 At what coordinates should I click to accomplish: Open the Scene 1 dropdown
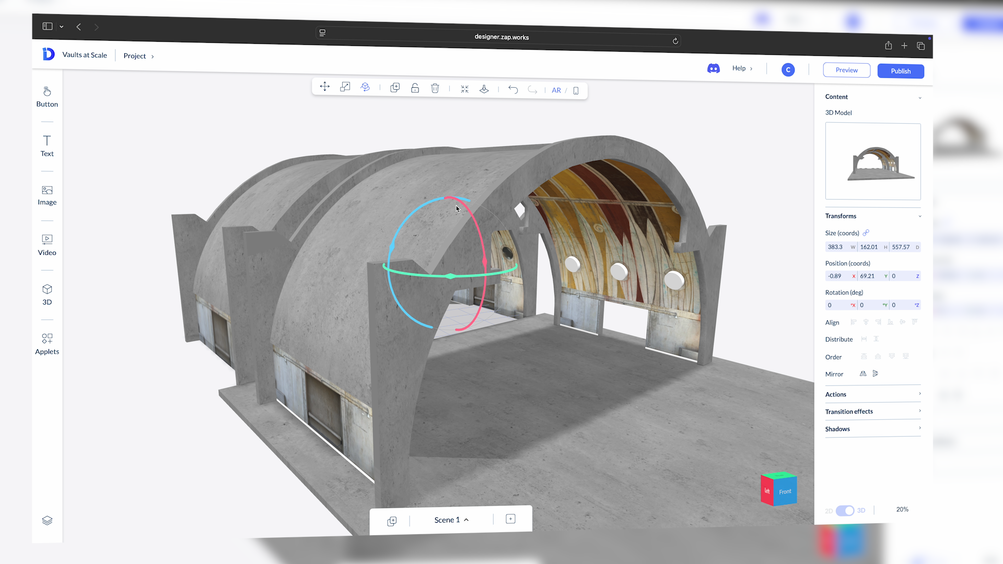click(451, 520)
